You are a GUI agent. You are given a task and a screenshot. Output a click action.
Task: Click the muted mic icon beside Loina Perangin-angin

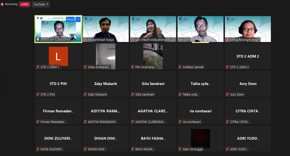(227, 40)
